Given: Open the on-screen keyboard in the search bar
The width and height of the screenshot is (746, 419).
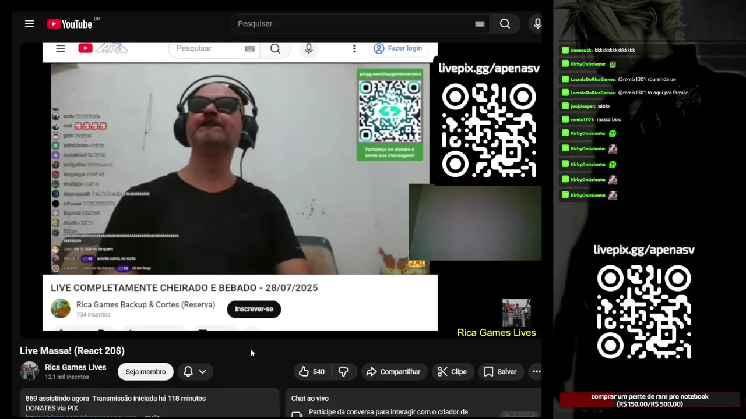Looking at the screenshot, I should pos(480,24).
